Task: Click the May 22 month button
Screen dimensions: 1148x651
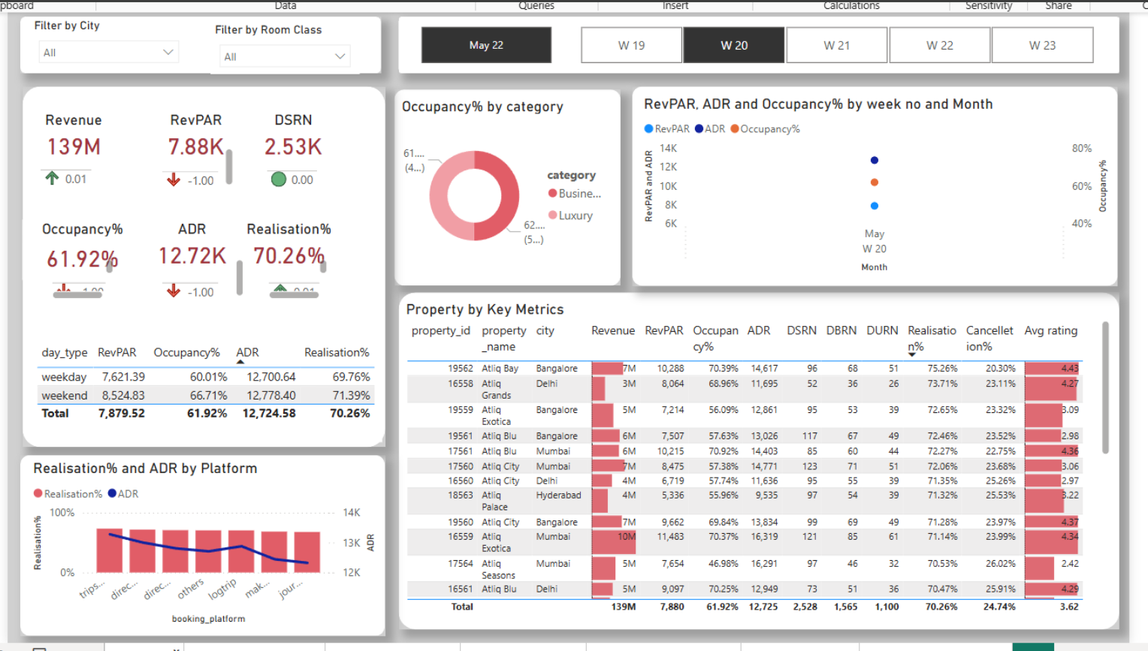Action: tap(486, 45)
